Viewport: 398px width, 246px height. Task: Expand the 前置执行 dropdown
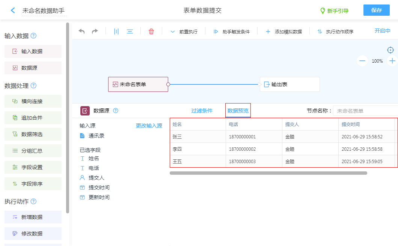point(184,32)
